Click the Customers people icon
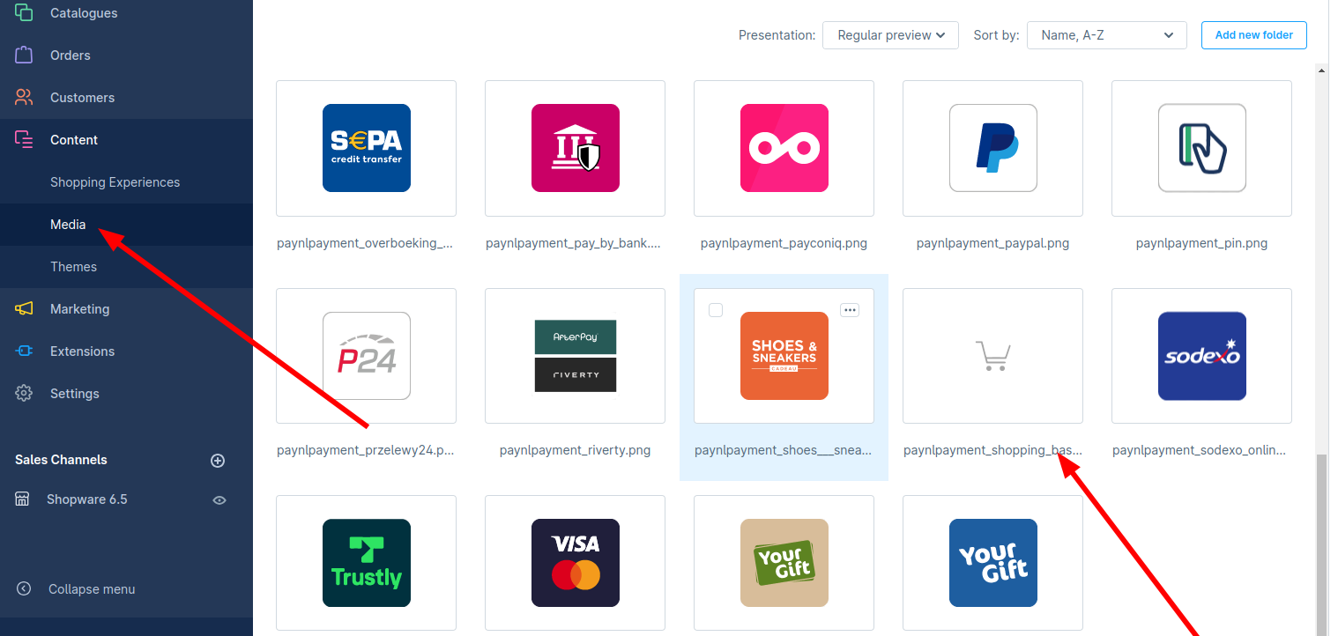The height and width of the screenshot is (636, 1338). tap(24, 98)
